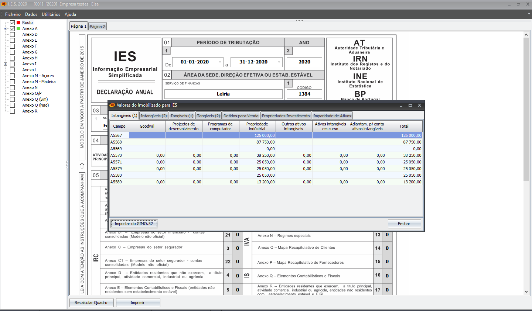Open the Utilitários menu
The image size is (532, 311).
click(51, 14)
